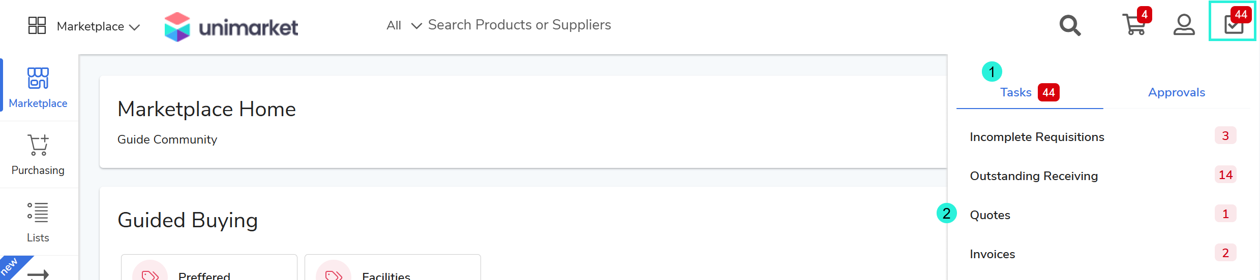
Task: Open Incomplete Requisitions tasks
Action: [x=1037, y=137]
